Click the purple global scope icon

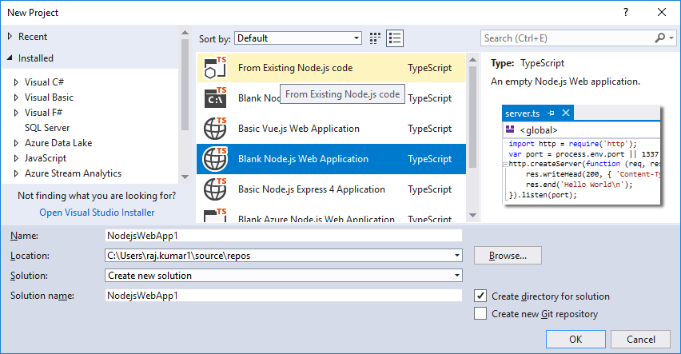510,129
